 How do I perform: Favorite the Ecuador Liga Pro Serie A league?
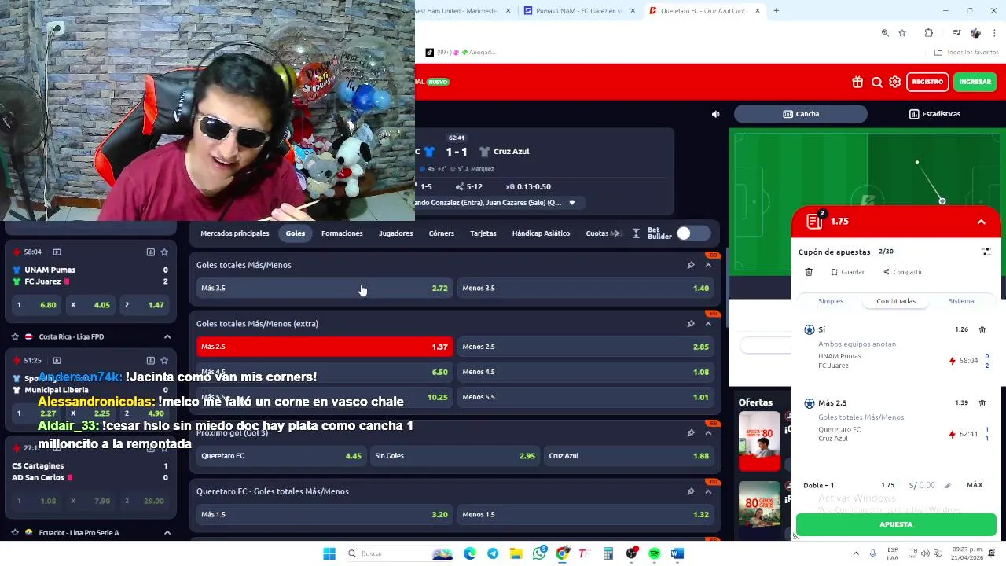(15, 532)
